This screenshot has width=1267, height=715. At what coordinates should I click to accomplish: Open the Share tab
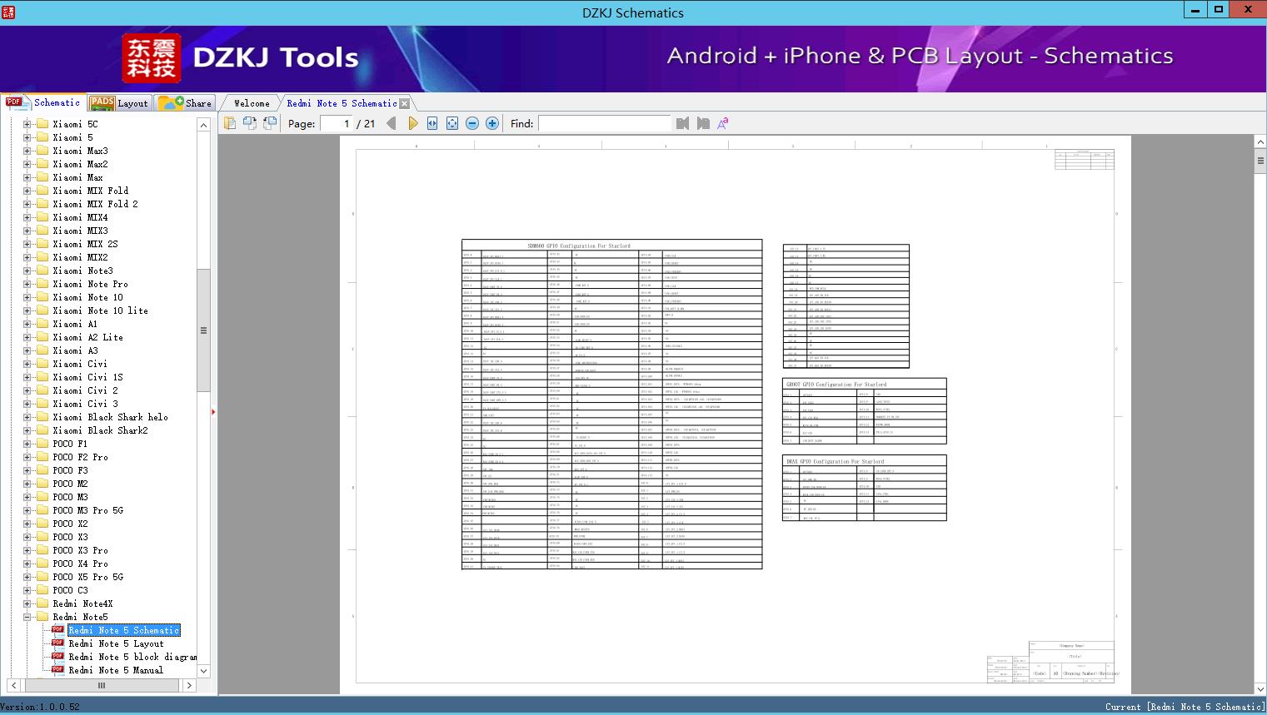point(187,103)
